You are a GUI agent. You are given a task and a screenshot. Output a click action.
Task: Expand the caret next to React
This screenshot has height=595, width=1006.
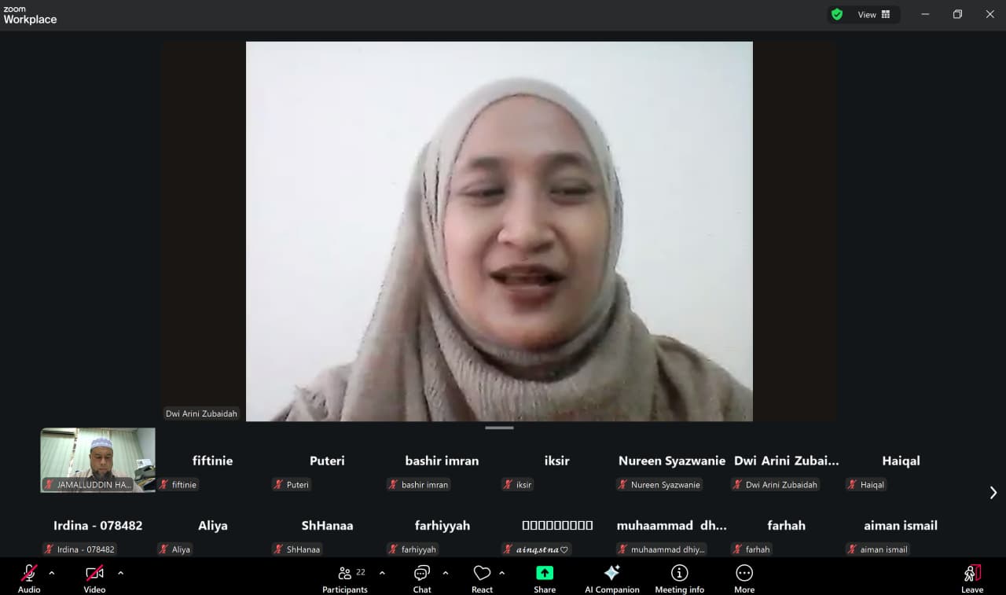click(502, 573)
